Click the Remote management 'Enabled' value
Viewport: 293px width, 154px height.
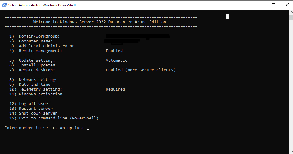click(x=114, y=51)
